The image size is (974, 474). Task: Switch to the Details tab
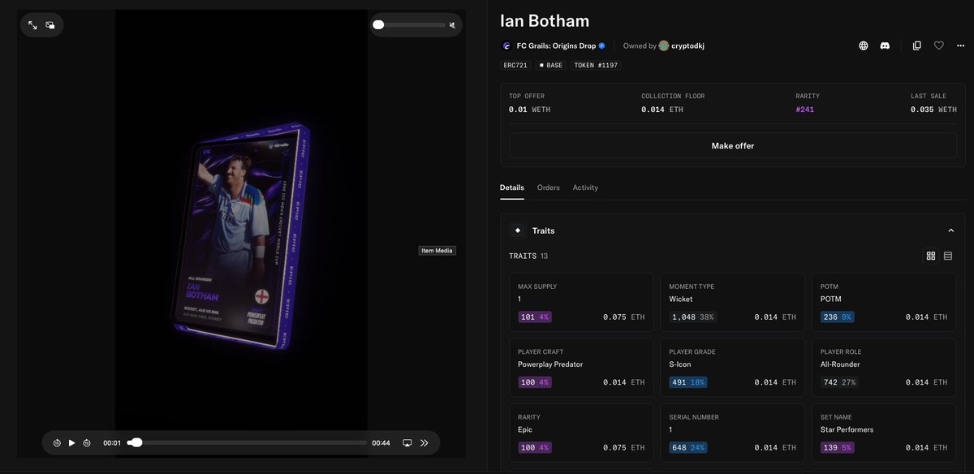[512, 187]
